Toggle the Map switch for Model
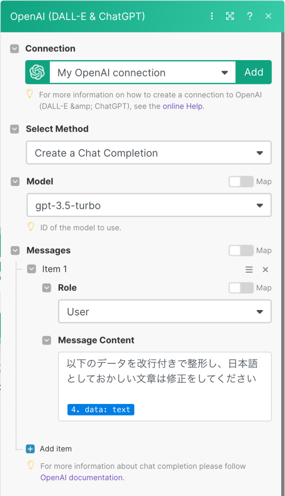The height and width of the screenshot is (496, 285). tap(241, 182)
